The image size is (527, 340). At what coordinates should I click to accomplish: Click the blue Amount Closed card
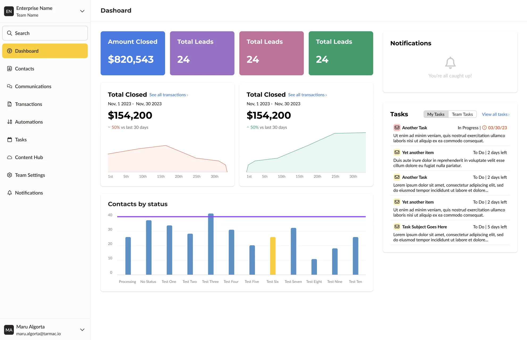click(x=133, y=53)
